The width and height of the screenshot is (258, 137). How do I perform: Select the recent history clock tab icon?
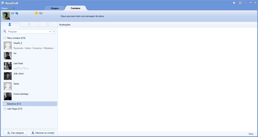[x=47, y=25]
